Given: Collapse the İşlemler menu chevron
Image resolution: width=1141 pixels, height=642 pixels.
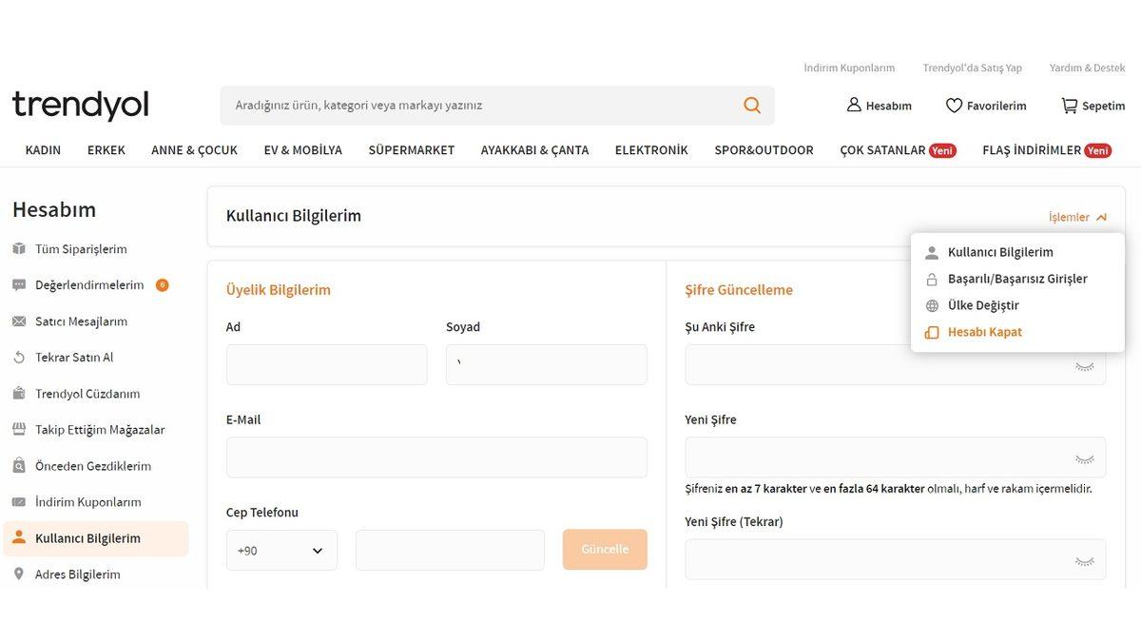Looking at the screenshot, I should [x=1101, y=217].
